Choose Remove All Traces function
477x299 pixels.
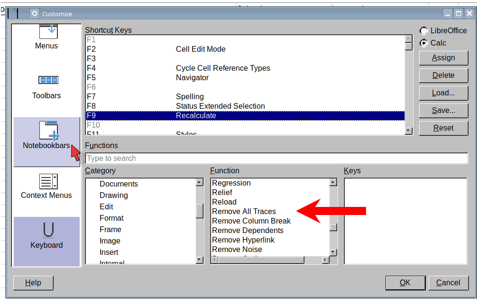pyautogui.click(x=244, y=212)
